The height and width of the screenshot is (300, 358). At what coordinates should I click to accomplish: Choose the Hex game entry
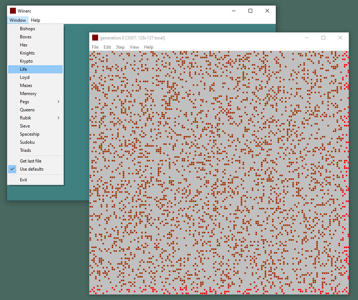pyautogui.click(x=35, y=45)
